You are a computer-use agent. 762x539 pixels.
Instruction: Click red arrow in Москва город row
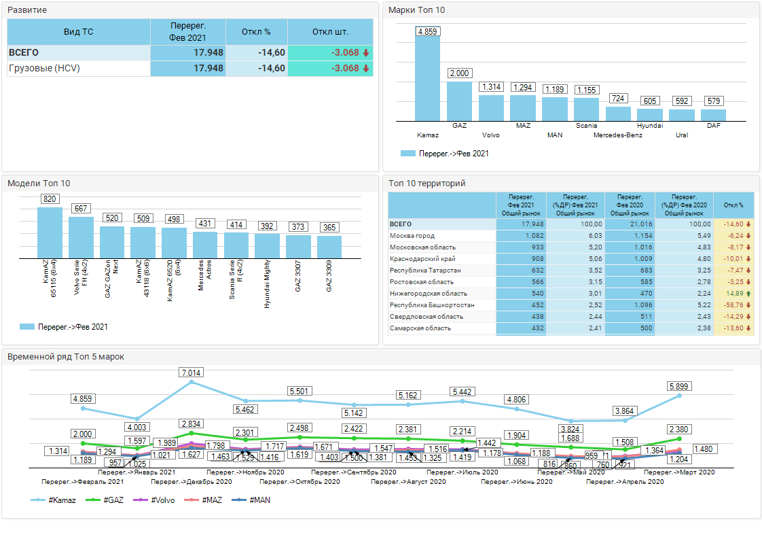click(748, 236)
